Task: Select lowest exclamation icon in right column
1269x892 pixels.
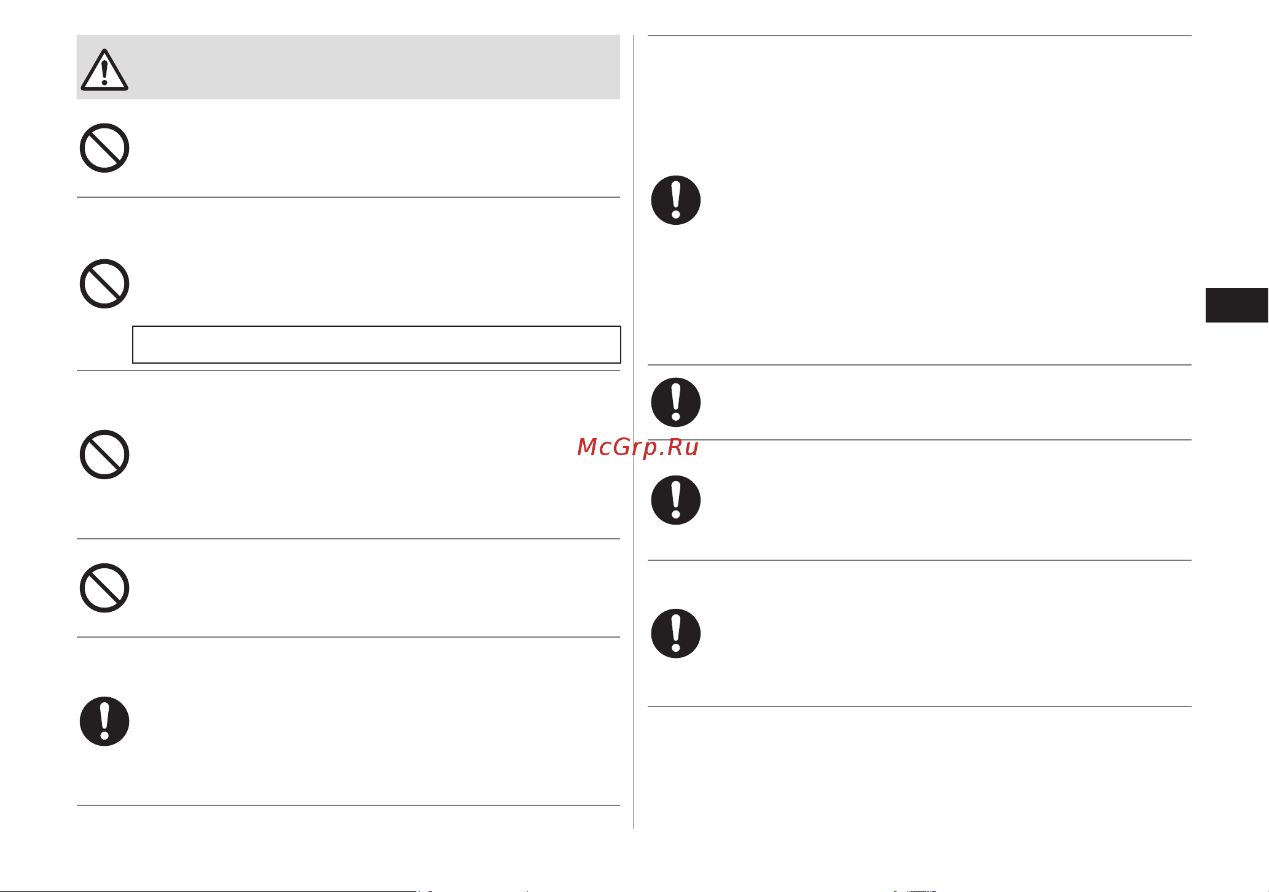Action: [x=676, y=633]
